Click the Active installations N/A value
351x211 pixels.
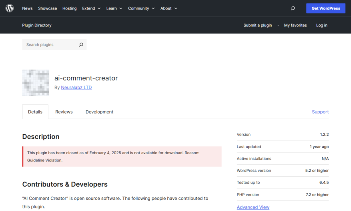(325, 159)
